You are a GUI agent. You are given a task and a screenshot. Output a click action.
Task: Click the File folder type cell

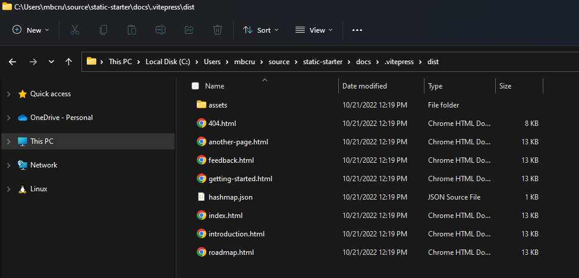tap(443, 105)
